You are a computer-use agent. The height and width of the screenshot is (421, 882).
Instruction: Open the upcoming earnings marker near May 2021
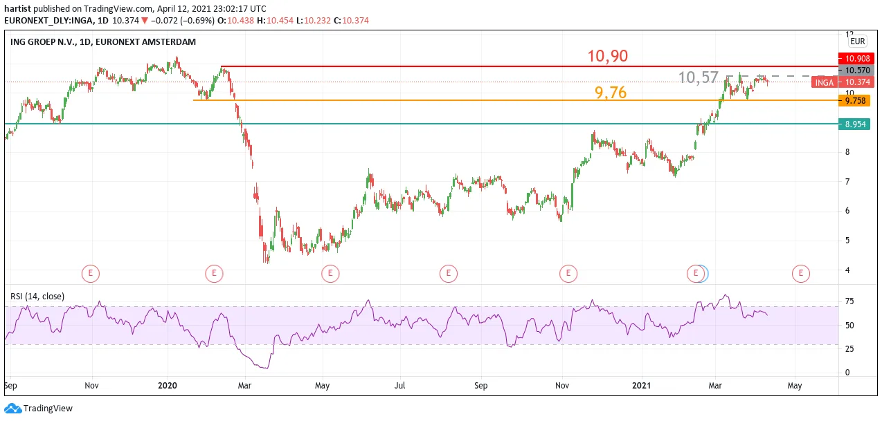tap(801, 274)
